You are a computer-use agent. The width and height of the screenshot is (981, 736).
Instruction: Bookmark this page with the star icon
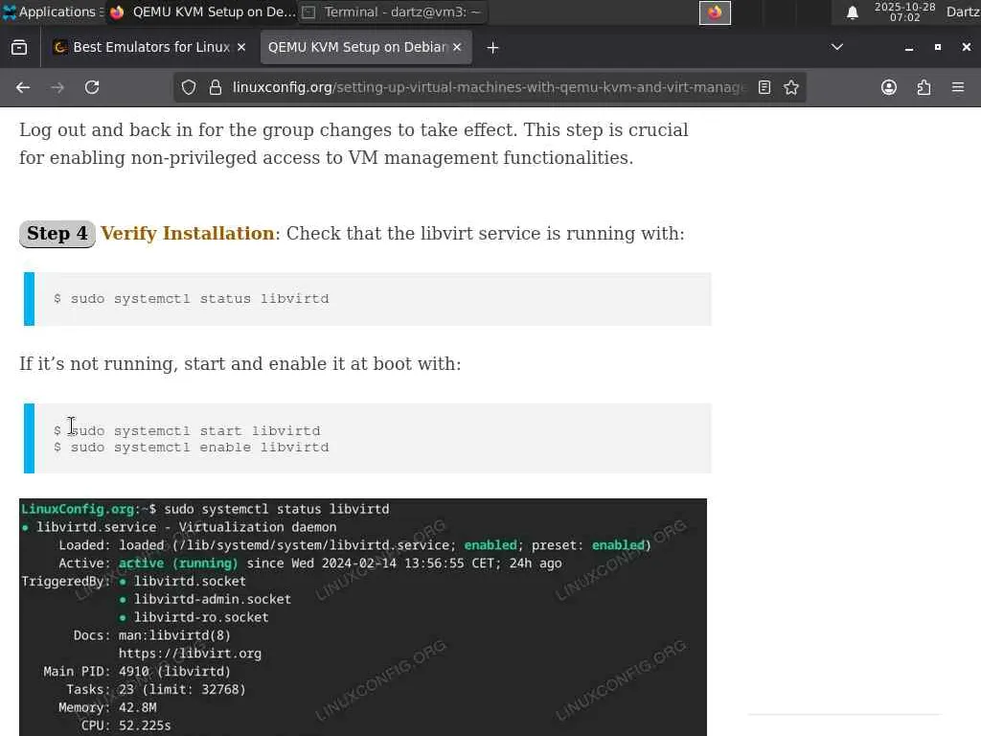pos(791,87)
